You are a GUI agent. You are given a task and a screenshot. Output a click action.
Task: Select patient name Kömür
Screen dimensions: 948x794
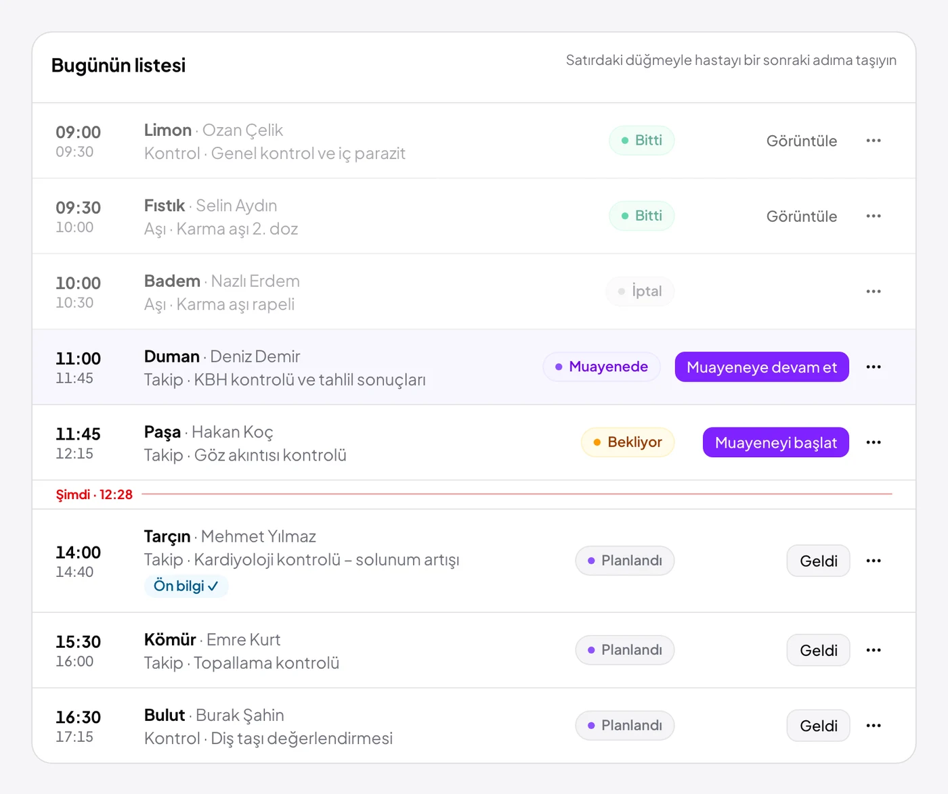point(170,640)
